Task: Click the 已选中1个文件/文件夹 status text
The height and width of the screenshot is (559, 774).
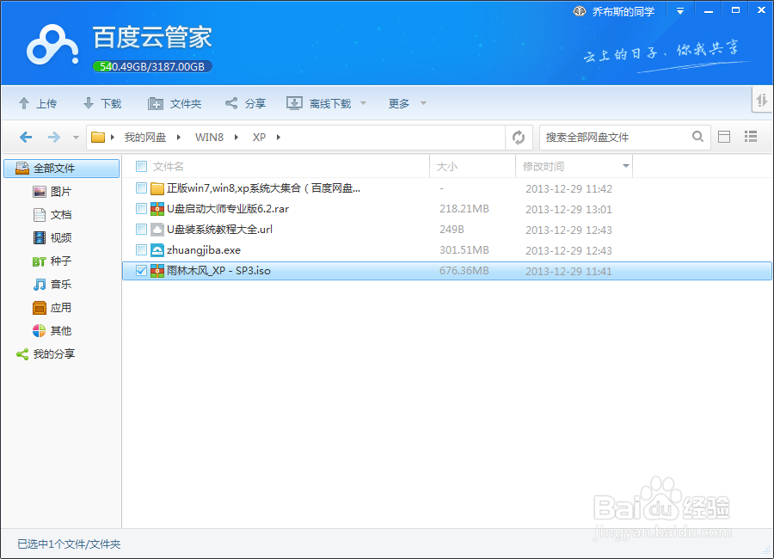Action: click(x=69, y=544)
